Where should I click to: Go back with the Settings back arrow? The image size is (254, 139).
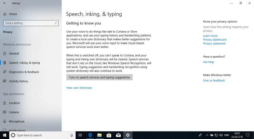pos(4,3)
